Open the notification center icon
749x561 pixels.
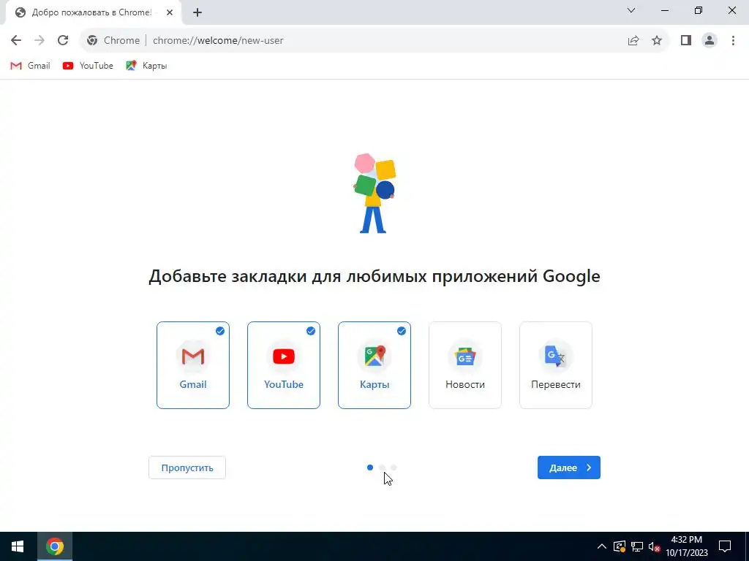[725, 546]
